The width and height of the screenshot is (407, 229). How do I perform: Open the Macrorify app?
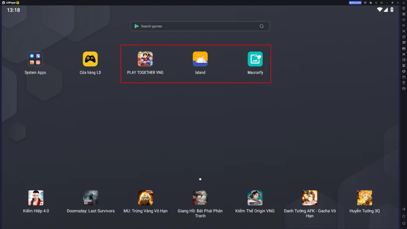(x=255, y=59)
